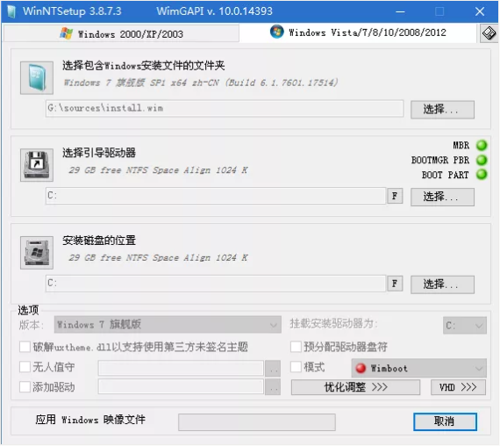Enable preassign drive letter checkbox

click(x=296, y=347)
